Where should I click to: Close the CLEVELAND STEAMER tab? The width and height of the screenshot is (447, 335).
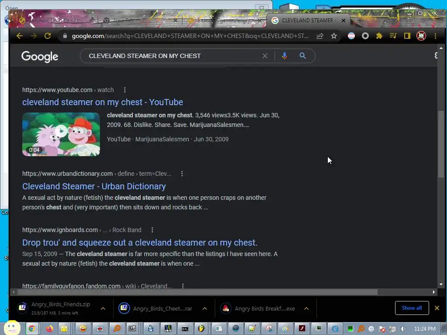[x=344, y=21]
